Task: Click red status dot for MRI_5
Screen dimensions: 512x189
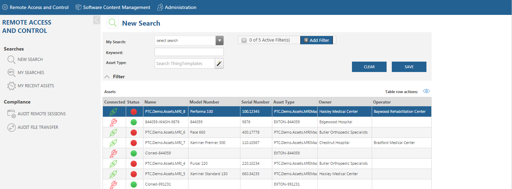Action: 134,174
